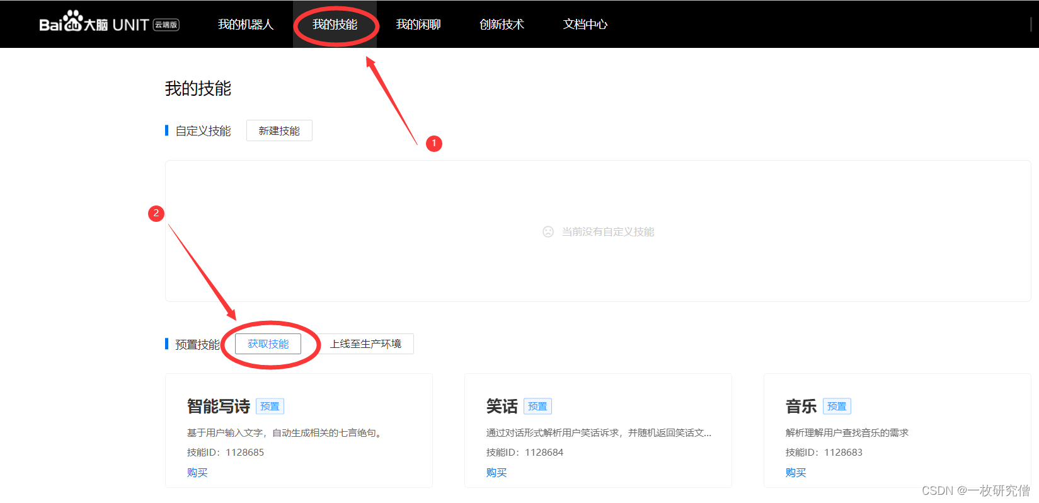Image resolution: width=1039 pixels, height=503 pixels.
Task: Click description 基于用户输入文字 of 智能写诗
Action: (x=285, y=432)
